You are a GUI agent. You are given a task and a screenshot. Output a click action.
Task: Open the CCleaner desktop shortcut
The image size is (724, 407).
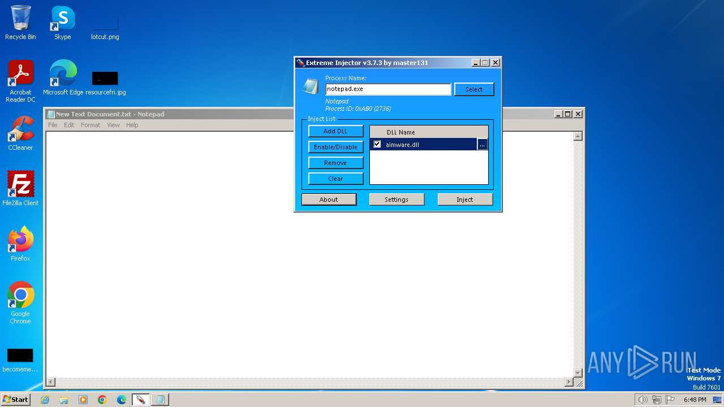(20, 133)
